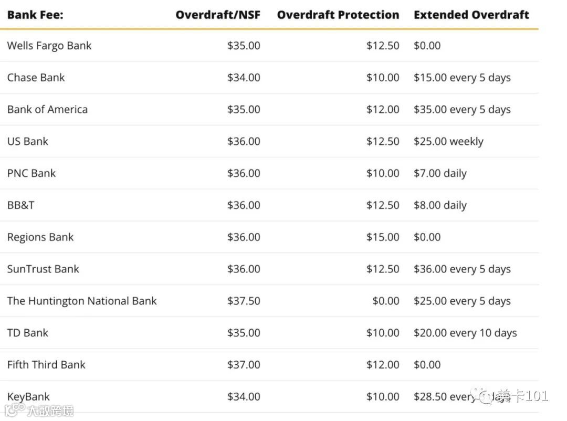
Task: Select BB&T in the bank list
Action: coord(21,205)
